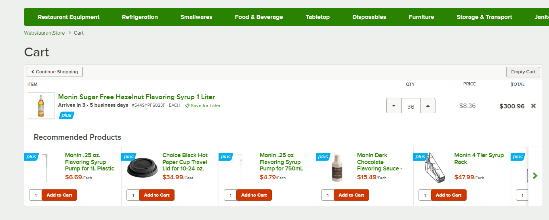Add Monin 4 Tier Syrup Rack to cart
The width and height of the screenshot is (549, 220).
click(x=449, y=195)
